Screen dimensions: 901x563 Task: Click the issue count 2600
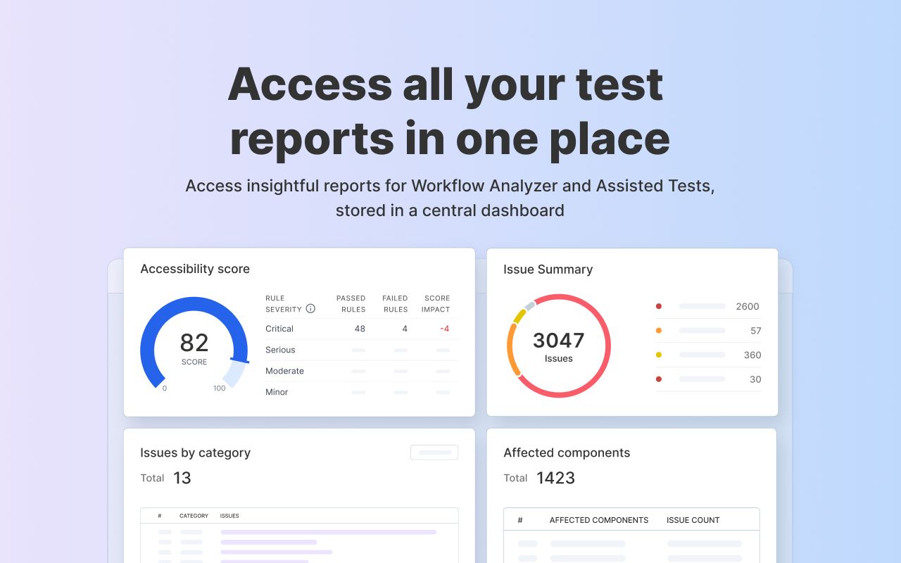(x=748, y=306)
